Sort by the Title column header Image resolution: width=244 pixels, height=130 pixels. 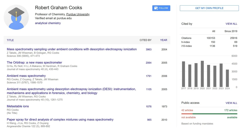tap(10, 40)
